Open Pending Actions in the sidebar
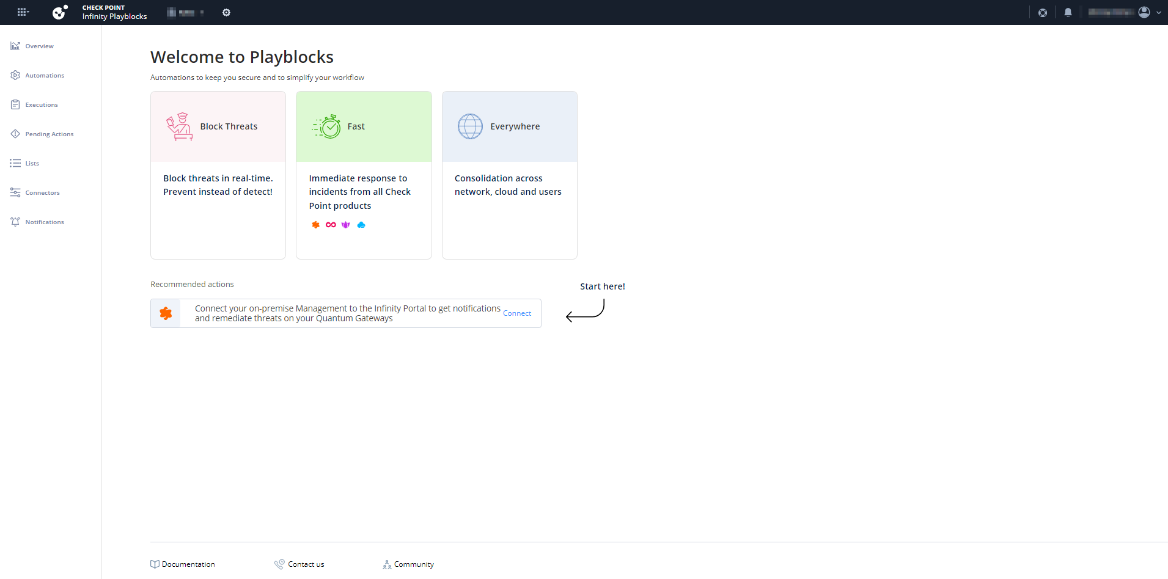 tap(50, 134)
